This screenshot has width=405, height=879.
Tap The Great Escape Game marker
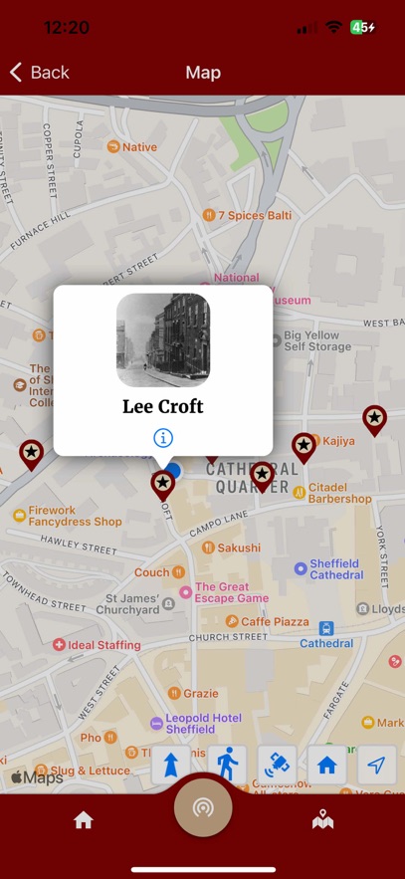[x=224, y=592]
